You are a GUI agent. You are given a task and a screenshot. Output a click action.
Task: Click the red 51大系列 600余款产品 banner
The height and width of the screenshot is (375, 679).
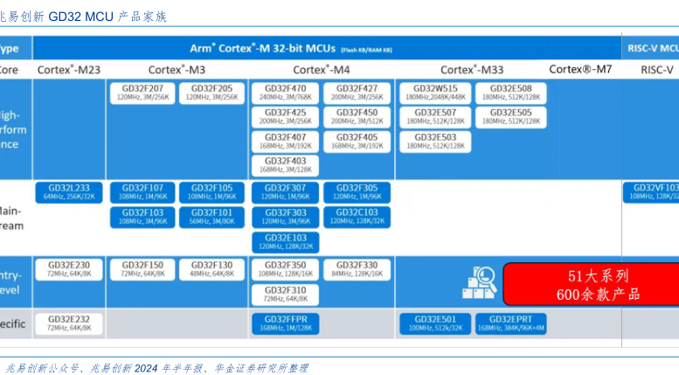click(x=592, y=284)
